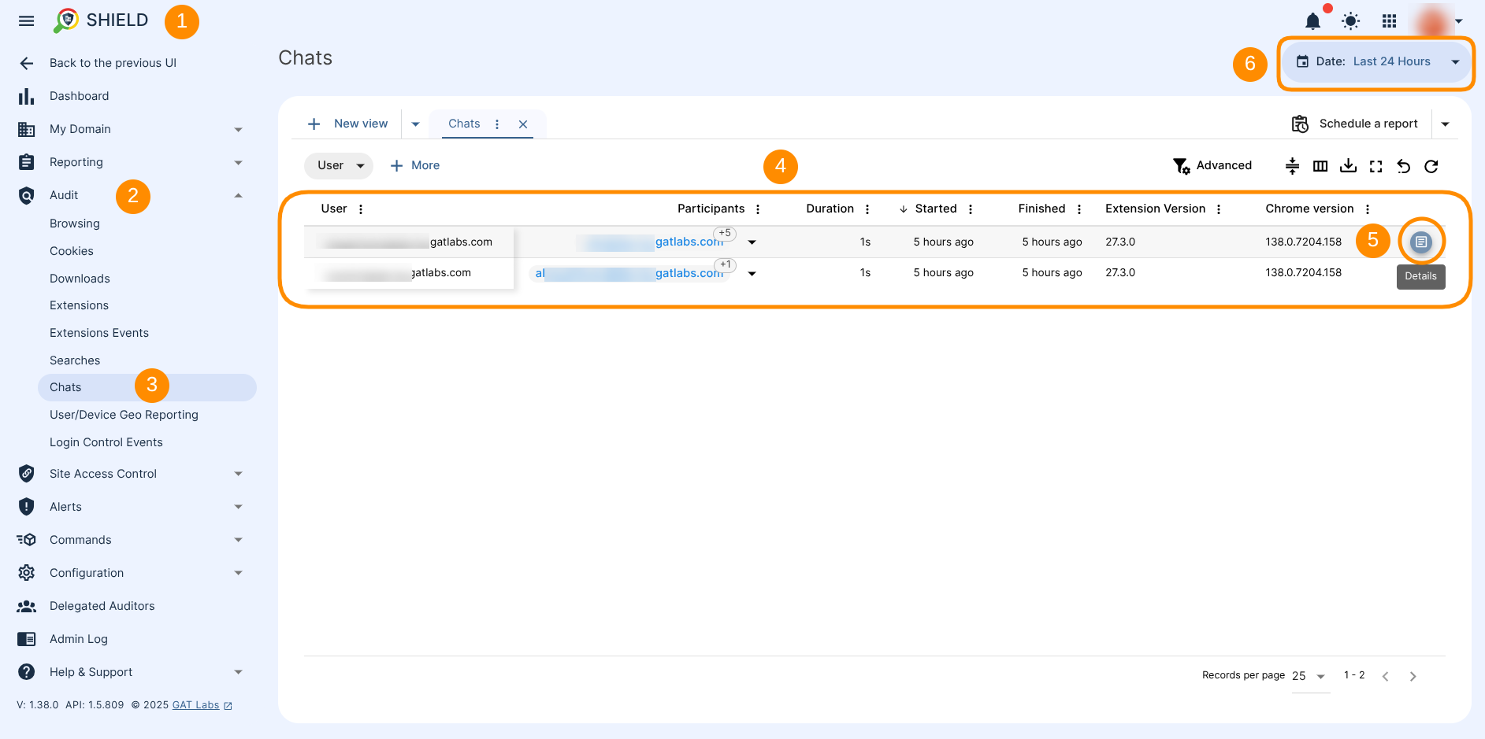1485x739 pixels.
Task: Open the apps grid launcher
Action: click(x=1389, y=21)
